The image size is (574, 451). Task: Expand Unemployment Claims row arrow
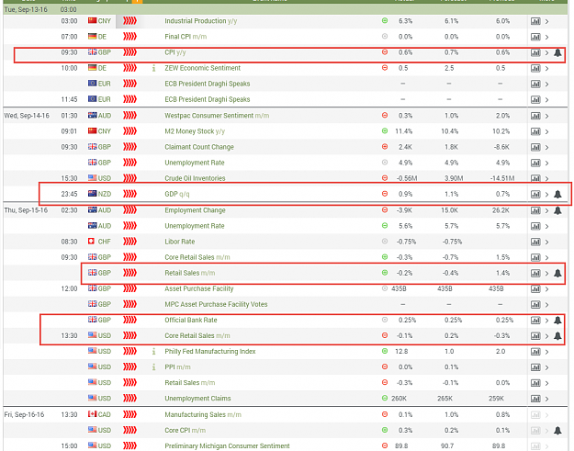click(547, 399)
